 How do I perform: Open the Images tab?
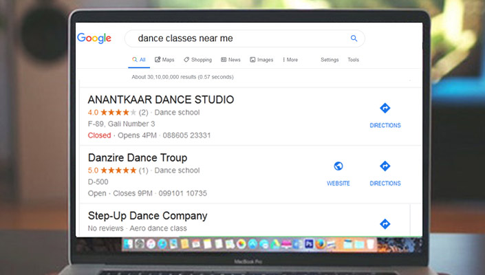pyautogui.click(x=261, y=60)
